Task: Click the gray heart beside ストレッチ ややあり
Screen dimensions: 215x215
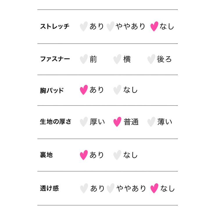Action: point(110,26)
